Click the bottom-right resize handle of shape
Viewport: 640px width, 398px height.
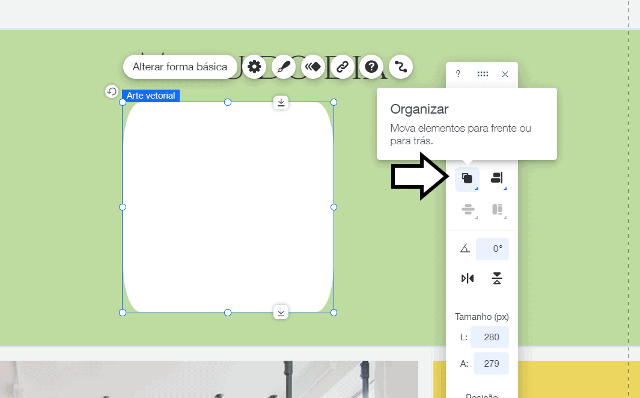coord(334,313)
